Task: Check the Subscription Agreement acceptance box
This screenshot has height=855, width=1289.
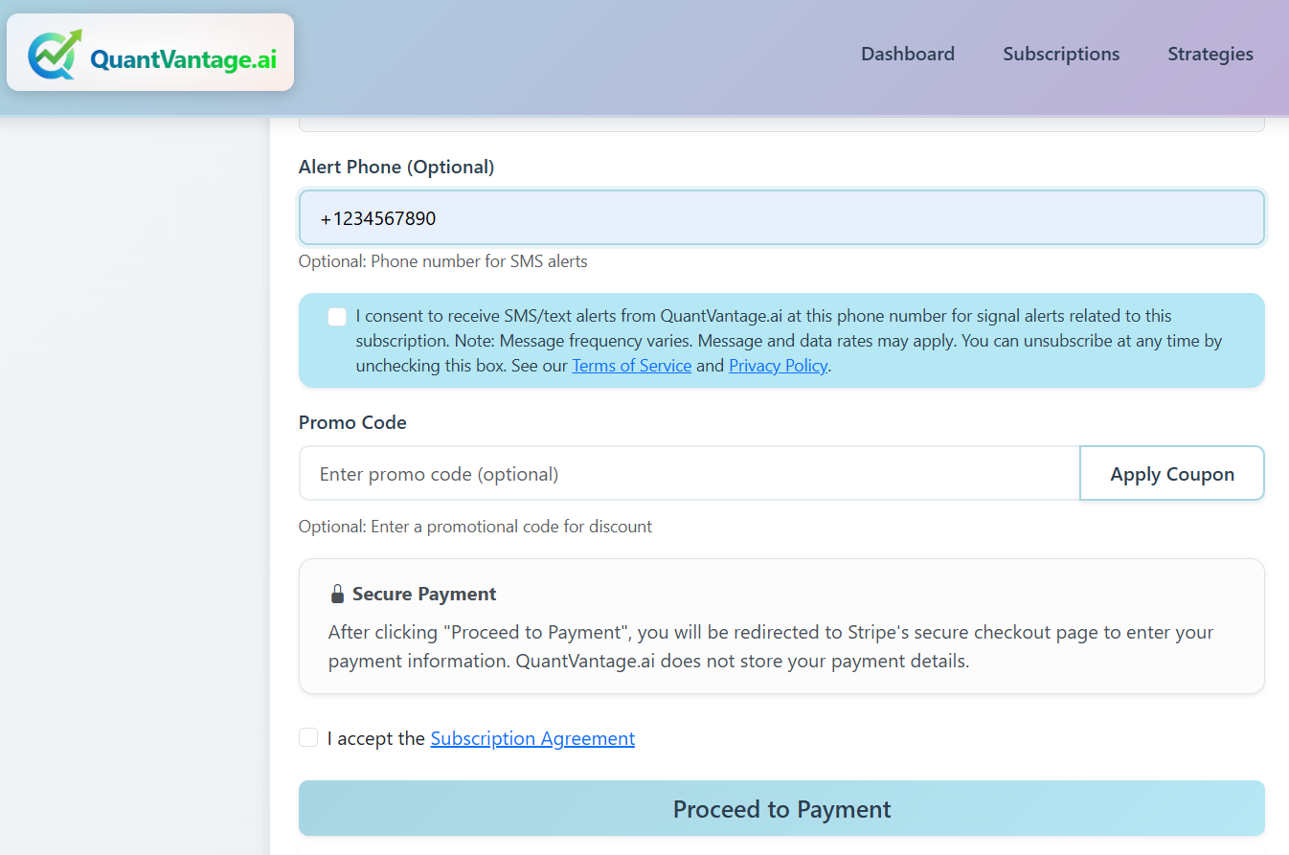Action: click(x=307, y=737)
